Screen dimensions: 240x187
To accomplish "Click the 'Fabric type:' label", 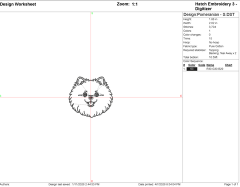I will [190, 46].
